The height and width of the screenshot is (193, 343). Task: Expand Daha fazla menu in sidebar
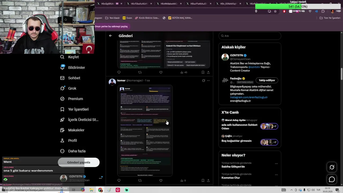pyautogui.click(x=73, y=151)
